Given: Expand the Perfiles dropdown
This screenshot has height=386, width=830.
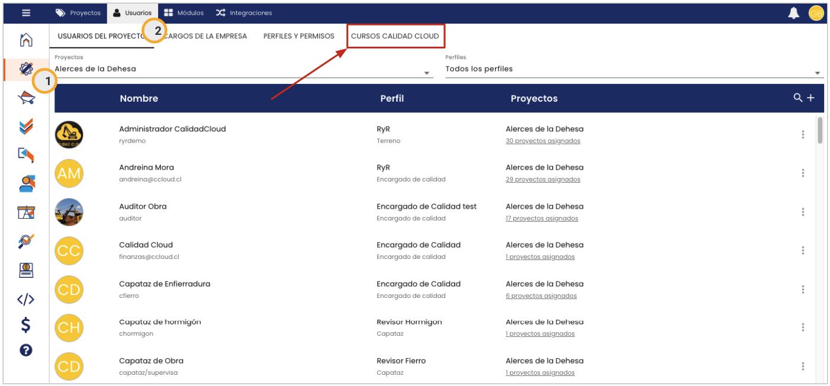Looking at the screenshot, I should (818, 73).
